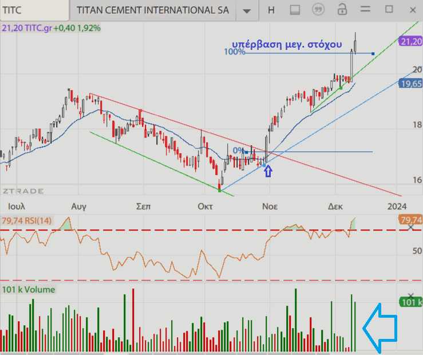Image resolution: width=423 pixels, height=355 pixels.
Task: Click the 21,20 TITC.gr price label
Action: [x=27, y=28]
